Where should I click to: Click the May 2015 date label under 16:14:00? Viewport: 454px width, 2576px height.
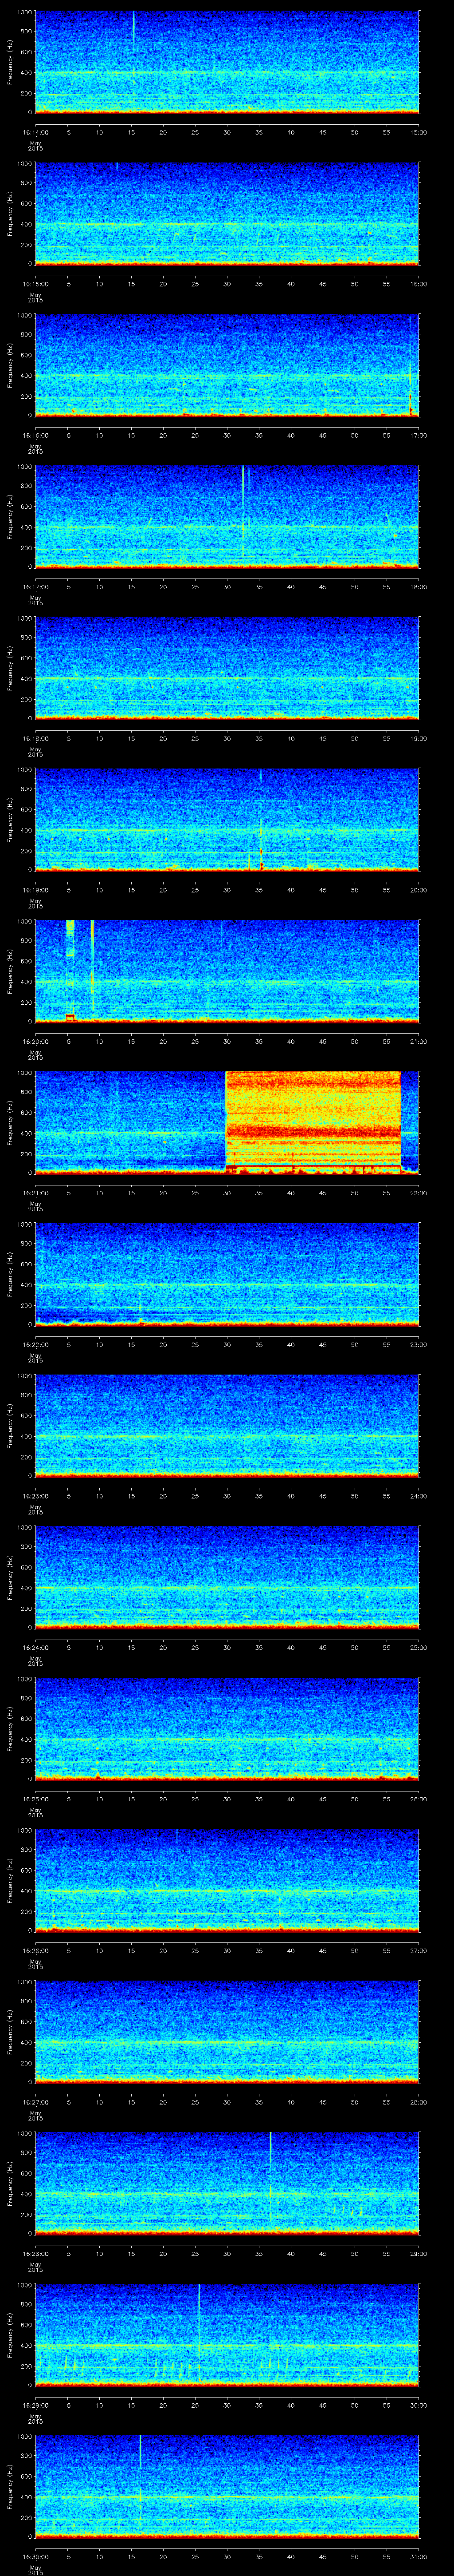pyautogui.click(x=35, y=146)
